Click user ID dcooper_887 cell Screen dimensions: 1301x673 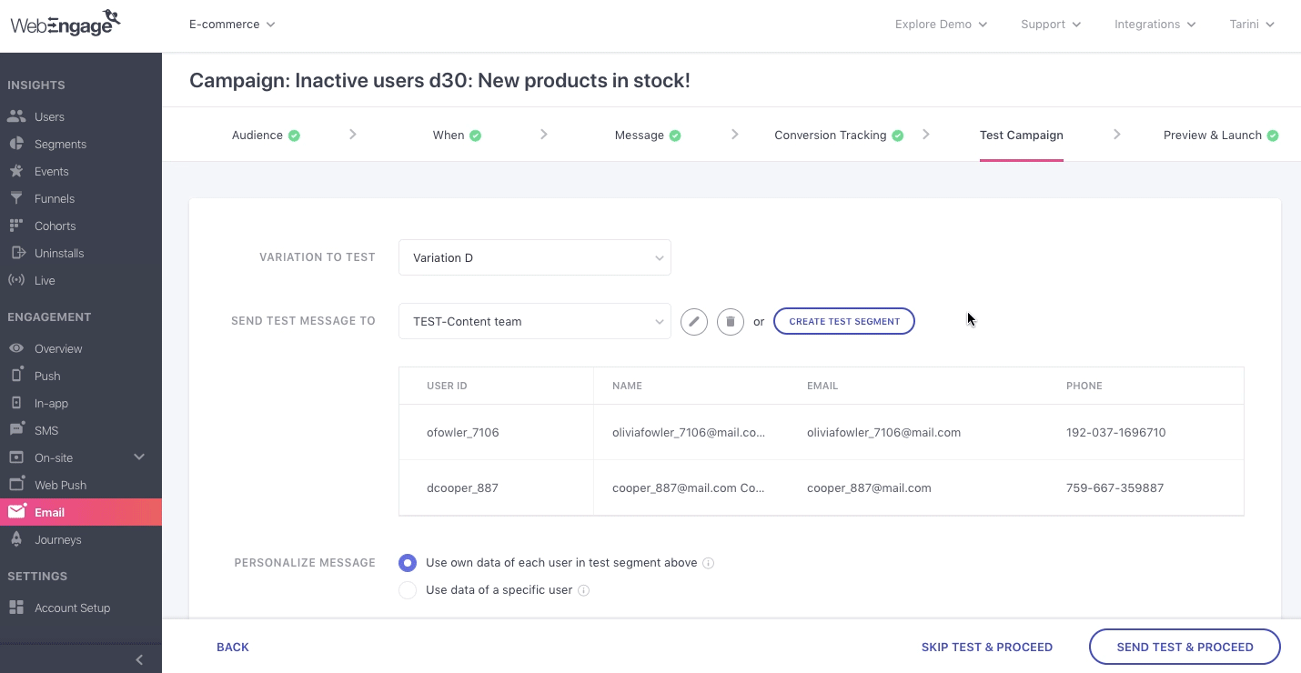tap(462, 488)
